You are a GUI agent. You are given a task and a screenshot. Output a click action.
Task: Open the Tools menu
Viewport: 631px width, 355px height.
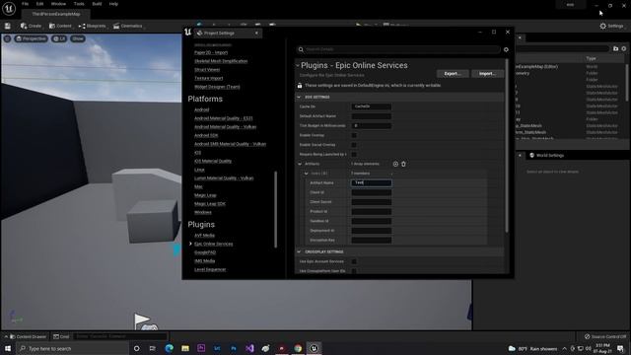[79, 4]
